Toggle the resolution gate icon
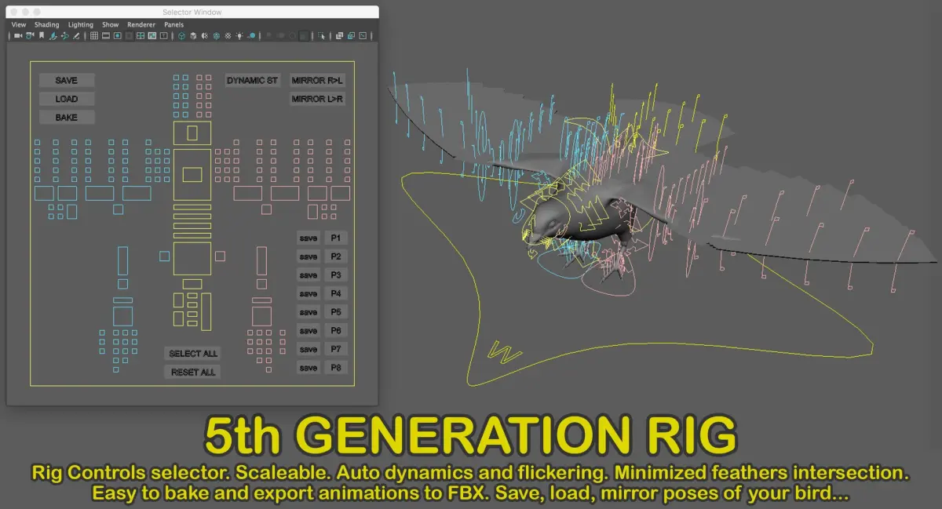Image resolution: width=942 pixels, height=509 pixels. 118,35
